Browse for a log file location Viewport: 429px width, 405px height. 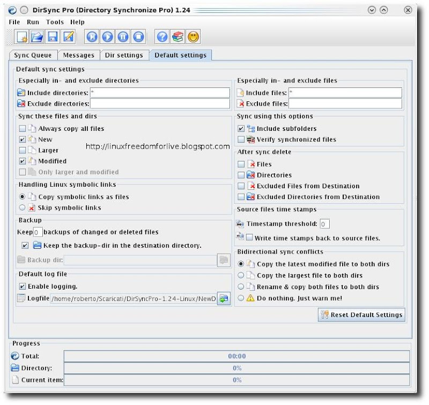[x=224, y=299]
